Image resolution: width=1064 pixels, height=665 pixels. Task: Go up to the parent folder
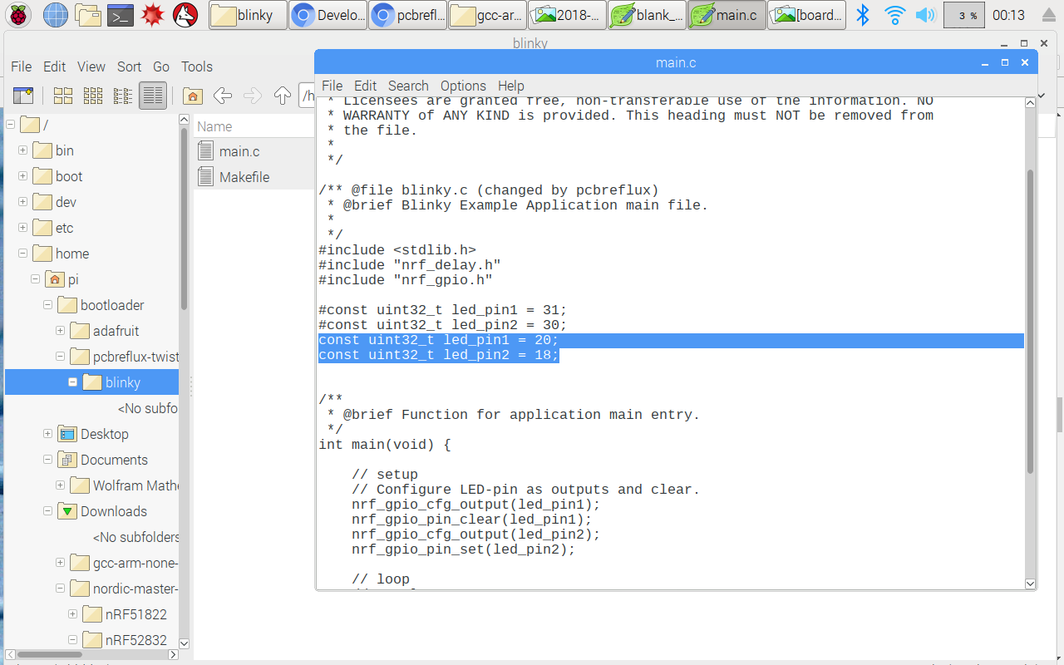283,96
